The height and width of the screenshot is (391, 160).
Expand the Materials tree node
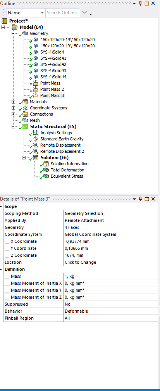tap(14, 102)
